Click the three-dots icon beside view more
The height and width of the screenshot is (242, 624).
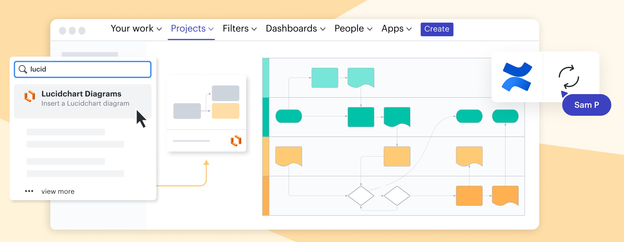(29, 191)
